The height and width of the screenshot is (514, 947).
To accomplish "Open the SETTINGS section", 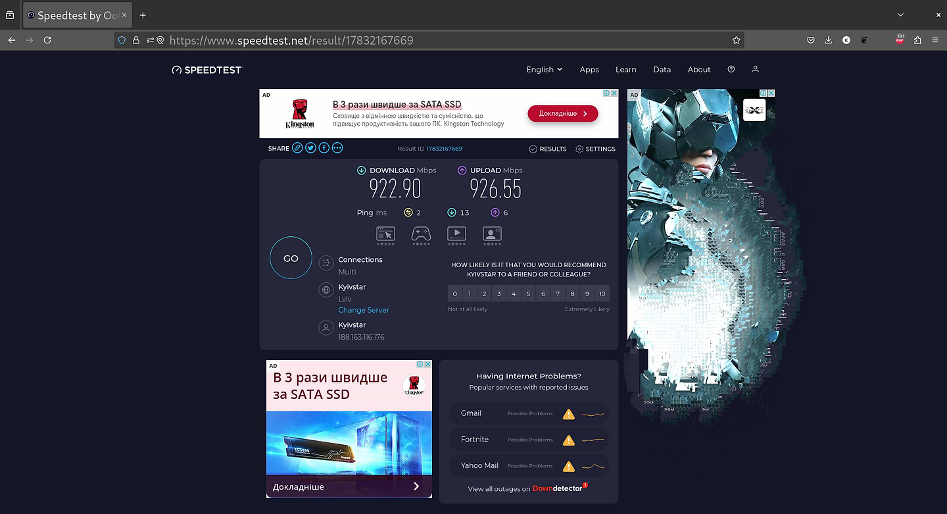I will (x=595, y=149).
